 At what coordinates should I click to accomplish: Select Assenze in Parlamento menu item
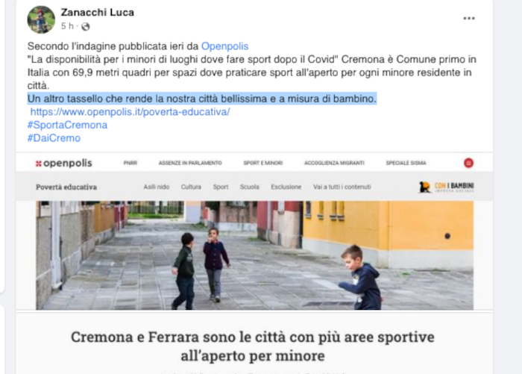tap(190, 163)
